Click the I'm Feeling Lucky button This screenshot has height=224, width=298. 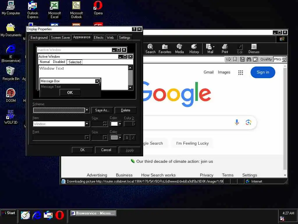tap(192, 143)
